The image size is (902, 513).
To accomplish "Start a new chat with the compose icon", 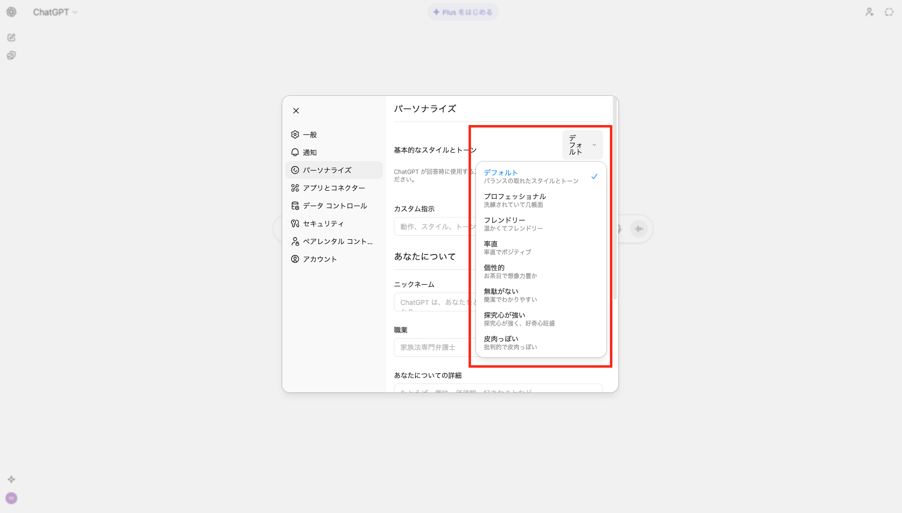I will [11, 37].
